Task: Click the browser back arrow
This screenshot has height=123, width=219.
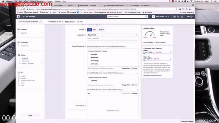Action: pos(18,9)
